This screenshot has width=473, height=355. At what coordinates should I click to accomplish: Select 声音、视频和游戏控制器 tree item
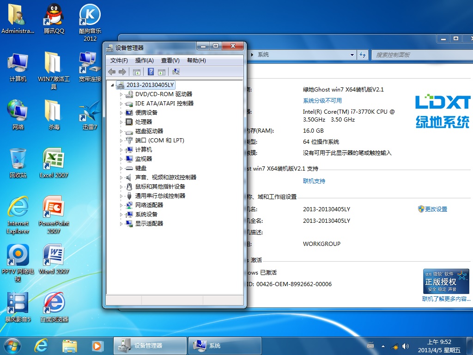pyautogui.click(x=166, y=177)
